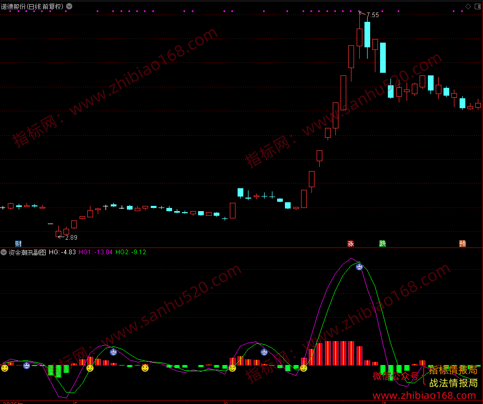The height and width of the screenshot is (404, 483).
Task: Click the sad face at the indicator's highest peak
Action: click(x=359, y=267)
